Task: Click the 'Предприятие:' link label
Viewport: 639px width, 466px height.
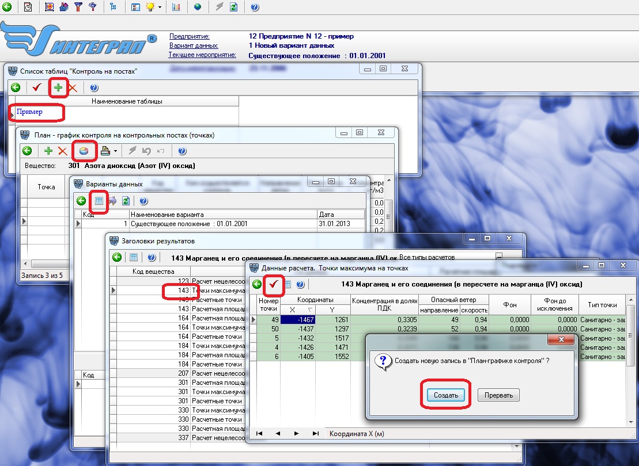Action: tap(189, 36)
